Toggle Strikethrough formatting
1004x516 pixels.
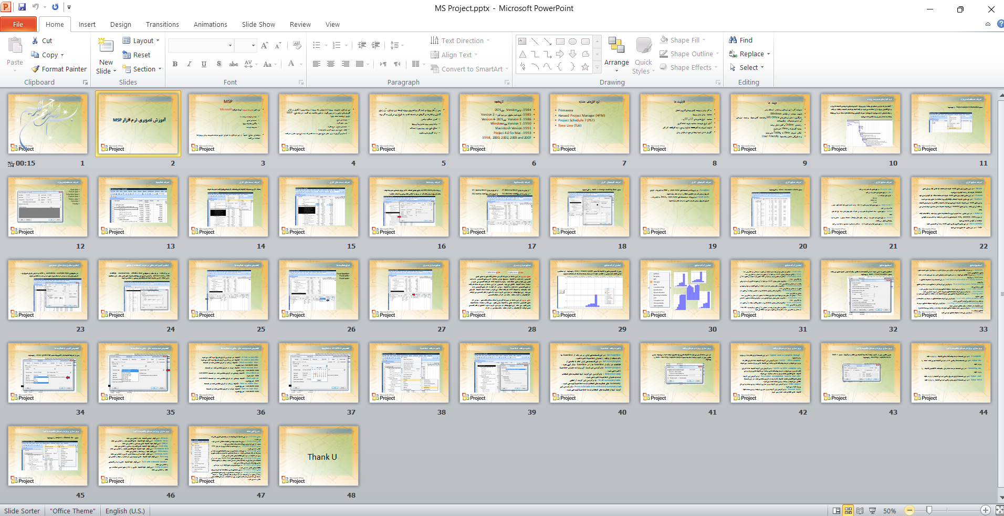tap(234, 64)
